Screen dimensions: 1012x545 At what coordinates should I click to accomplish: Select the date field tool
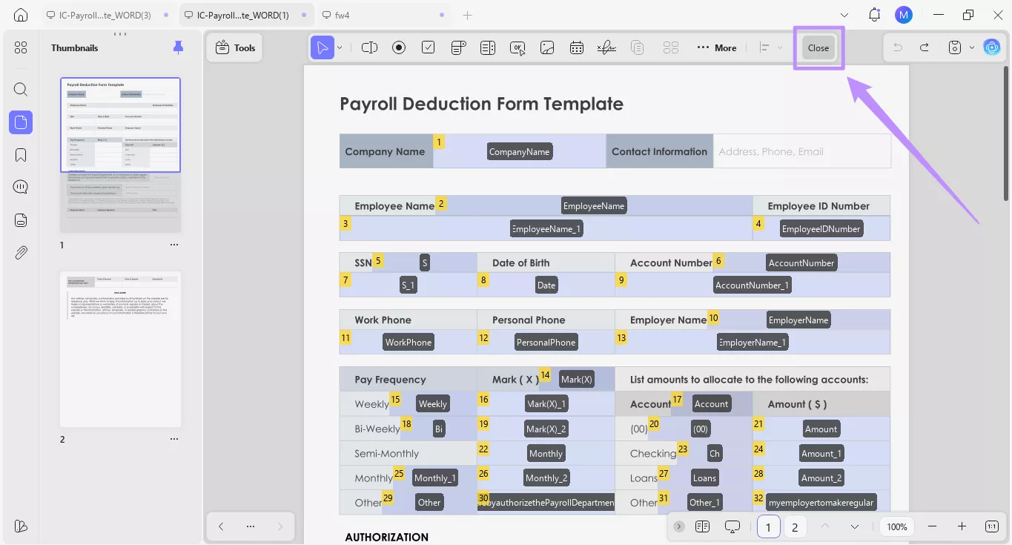(x=577, y=47)
